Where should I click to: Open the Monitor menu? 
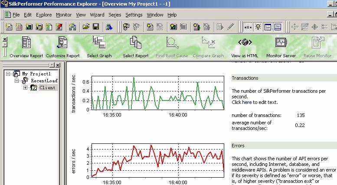pos(63,15)
